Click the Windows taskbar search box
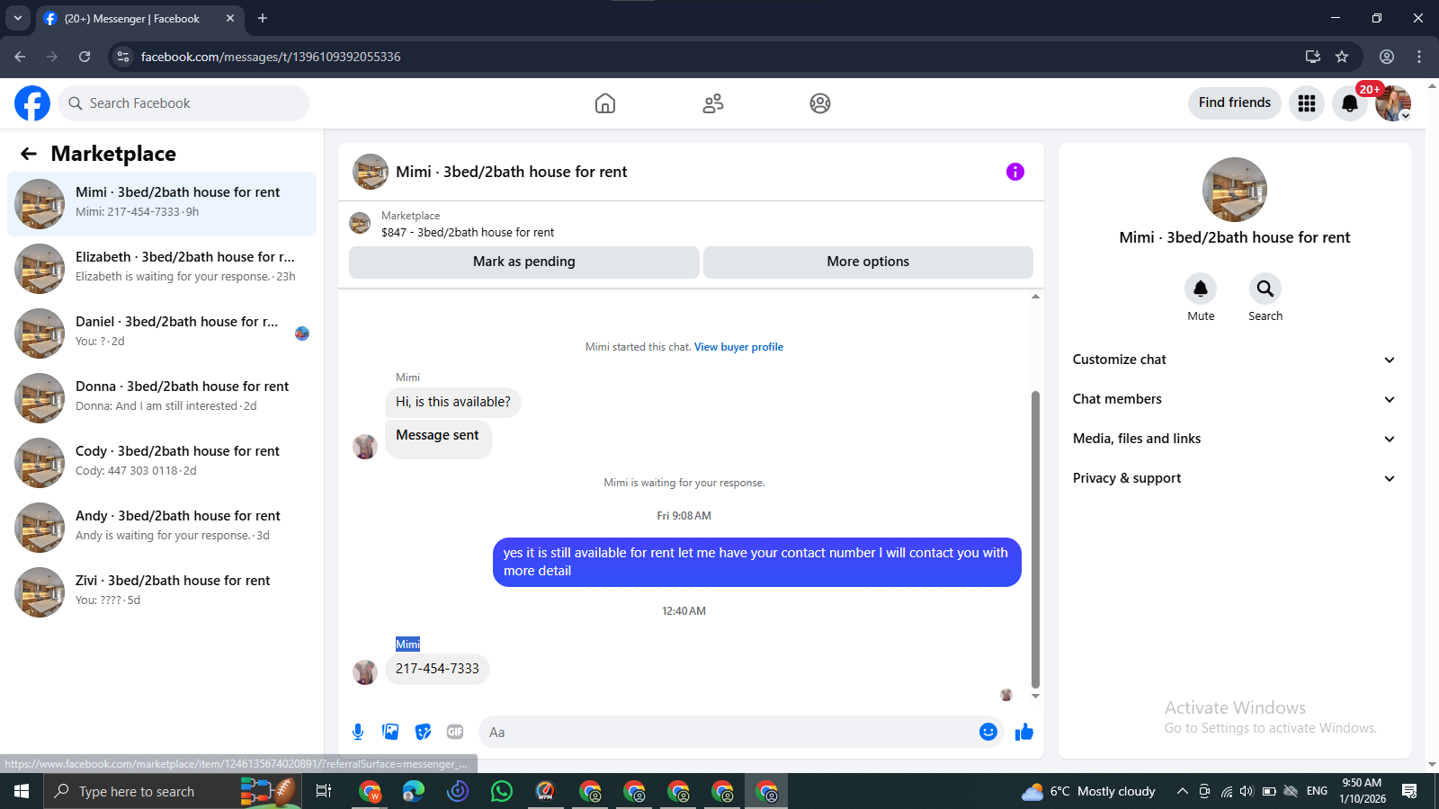This screenshot has height=809, width=1439. (171, 791)
